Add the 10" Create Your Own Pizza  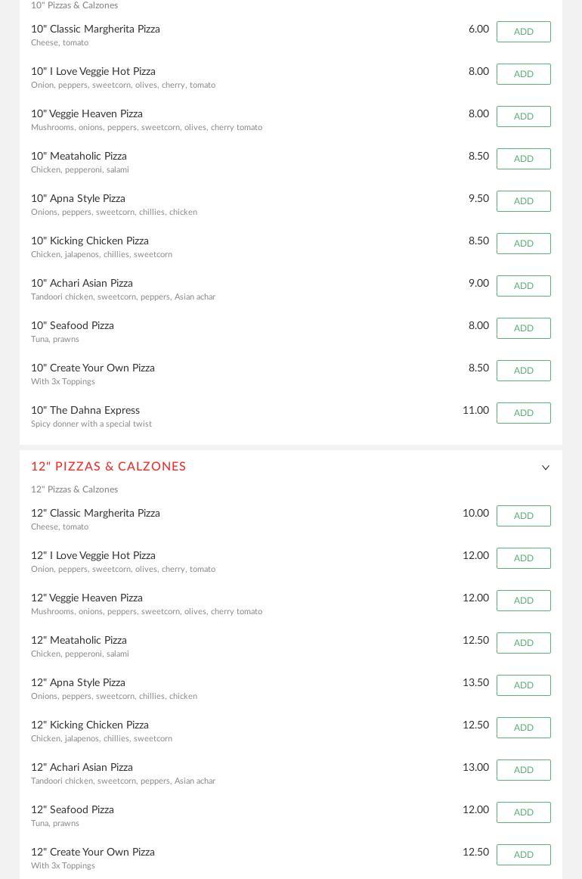523,371
